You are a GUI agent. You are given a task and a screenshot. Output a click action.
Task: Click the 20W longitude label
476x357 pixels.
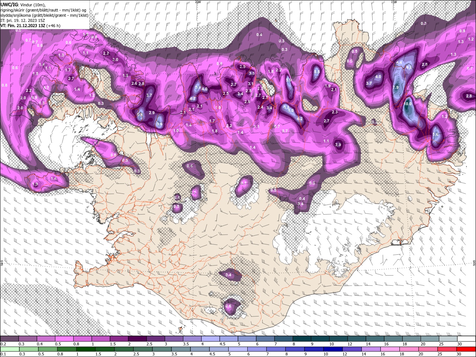(x=198, y=2)
